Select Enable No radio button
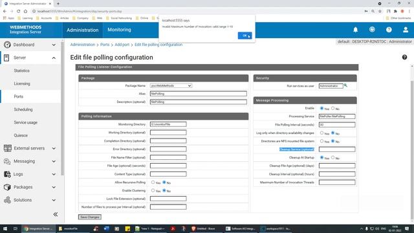Viewport: 414px width, 233px height. tap(332, 108)
